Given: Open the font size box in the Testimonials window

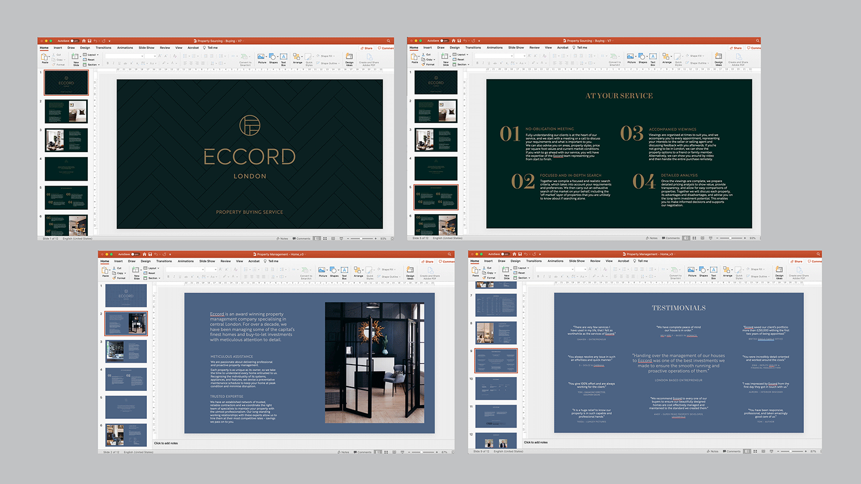Looking at the screenshot, I should click(581, 269).
